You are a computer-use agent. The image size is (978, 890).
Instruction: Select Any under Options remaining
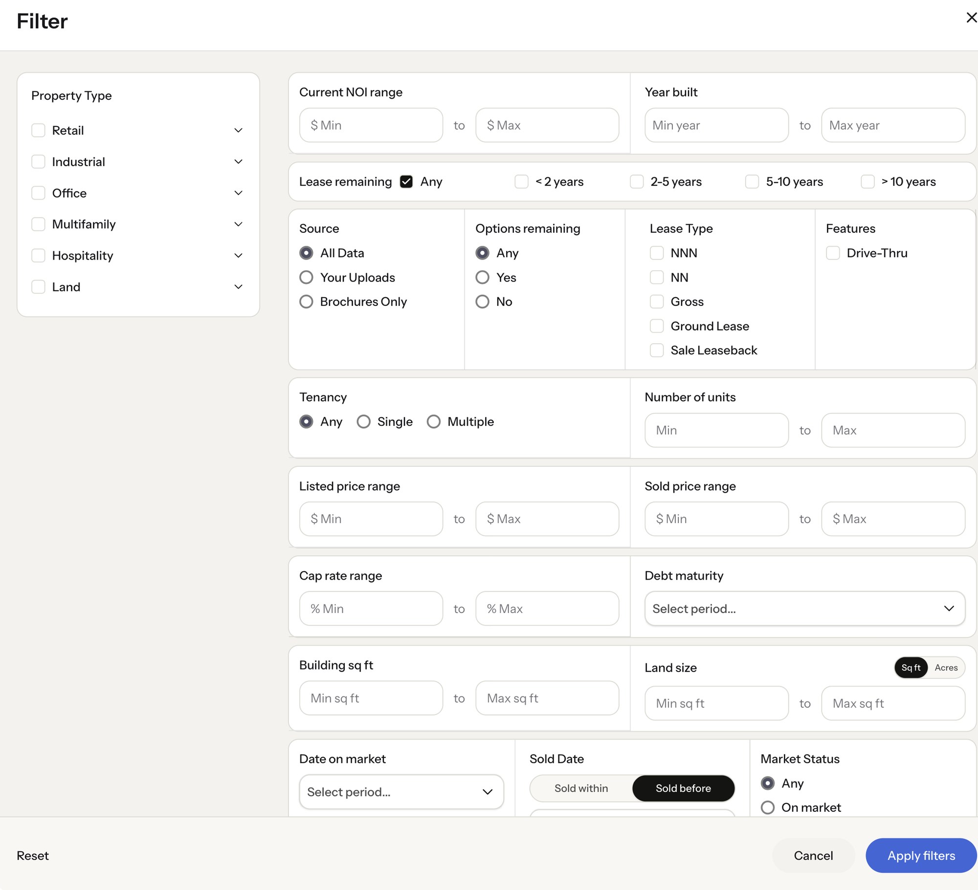point(482,253)
